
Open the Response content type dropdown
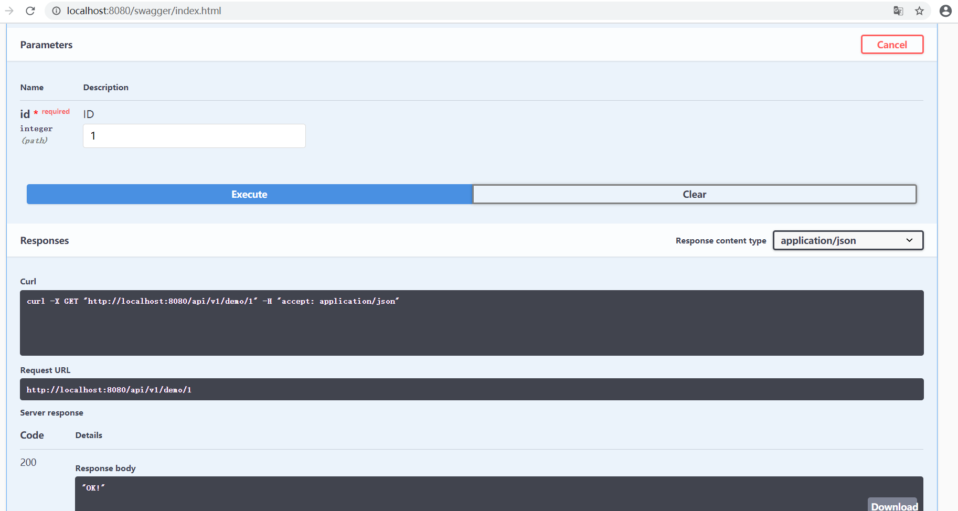click(848, 240)
